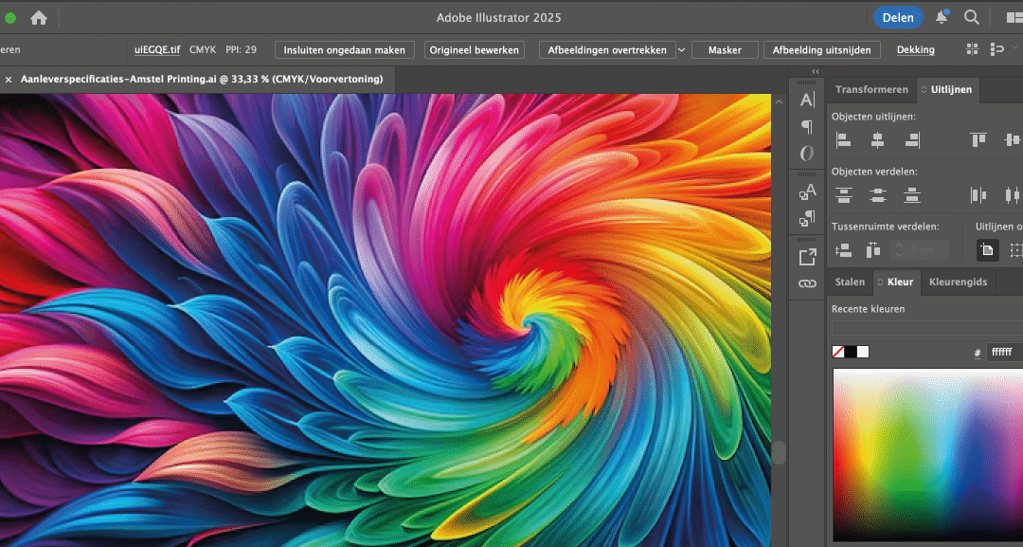Click the align grid icon in control bar
The height and width of the screenshot is (547, 1023).
point(972,49)
